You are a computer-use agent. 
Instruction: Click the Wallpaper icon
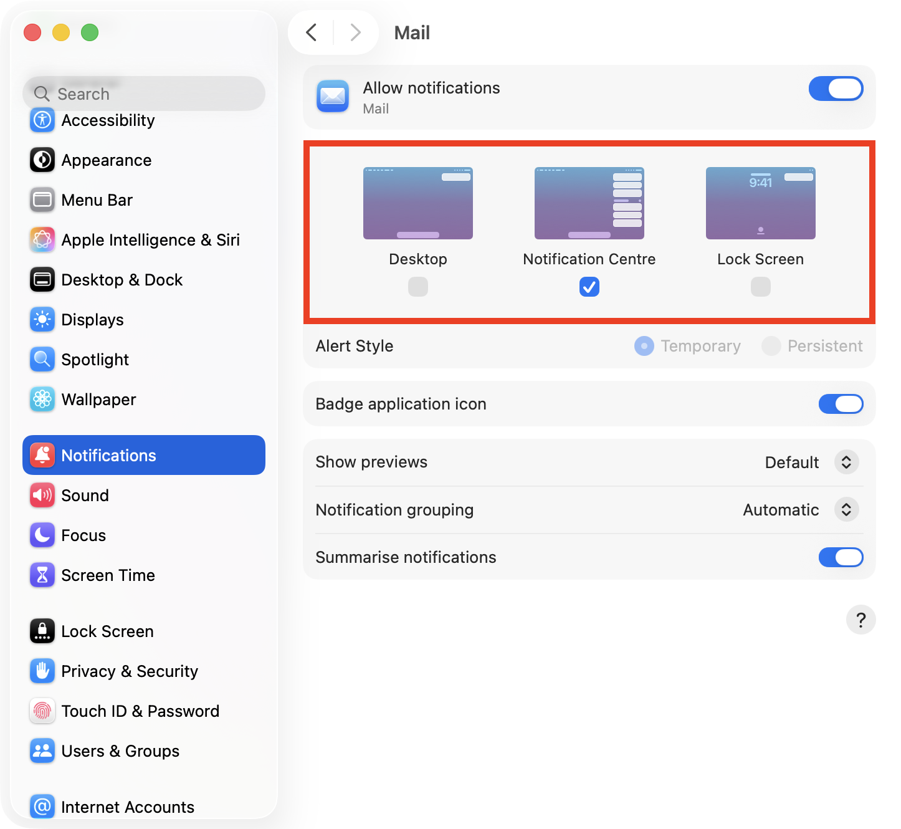tap(42, 400)
